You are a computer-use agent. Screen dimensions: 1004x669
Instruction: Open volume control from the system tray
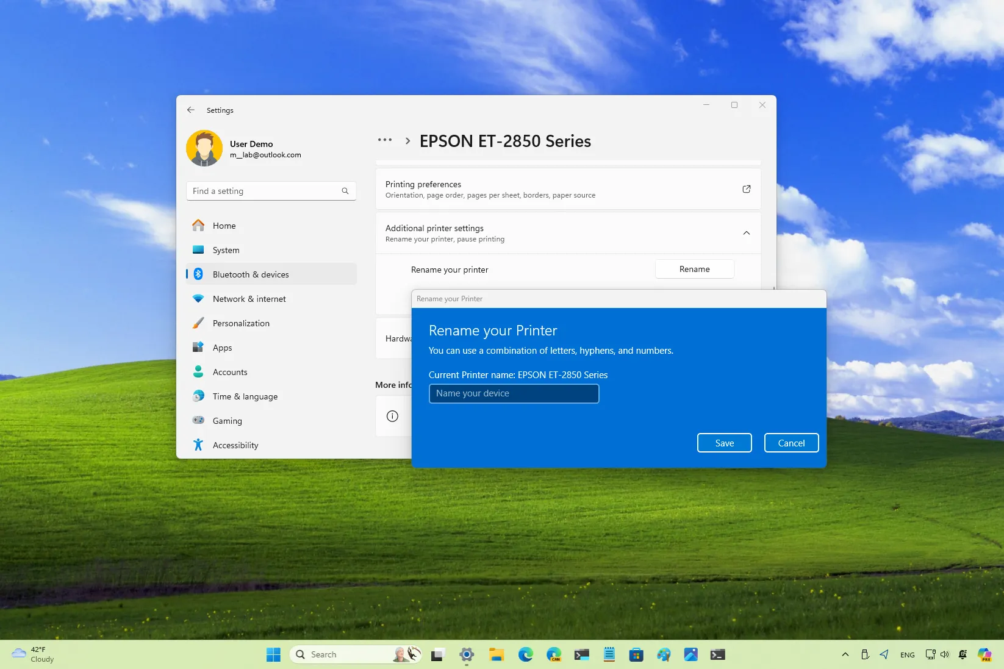946,654
